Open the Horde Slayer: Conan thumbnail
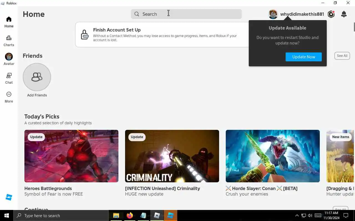 click(273, 156)
